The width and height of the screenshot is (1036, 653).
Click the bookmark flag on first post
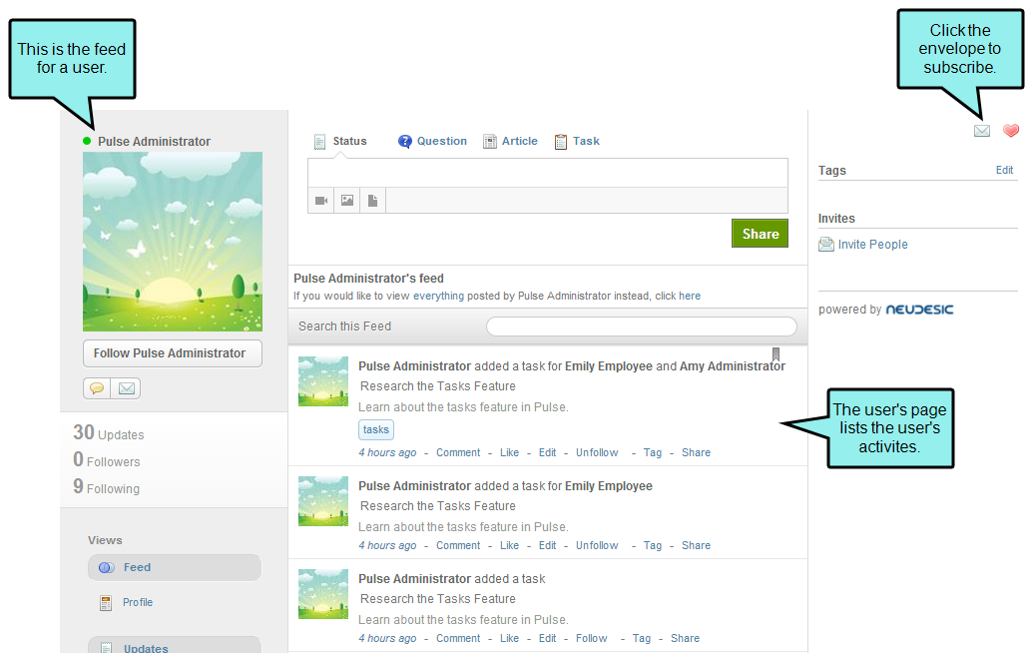click(x=776, y=354)
